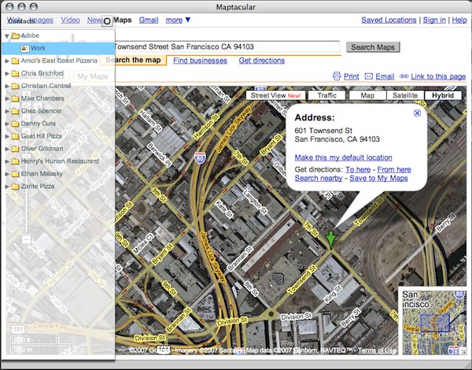The height and width of the screenshot is (370, 472).
Task: Expand the Mike Chambers group
Action: click(7, 98)
